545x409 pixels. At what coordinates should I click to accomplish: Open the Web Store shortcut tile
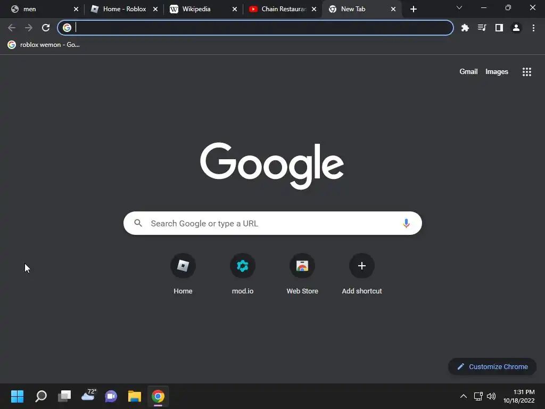point(302,275)
